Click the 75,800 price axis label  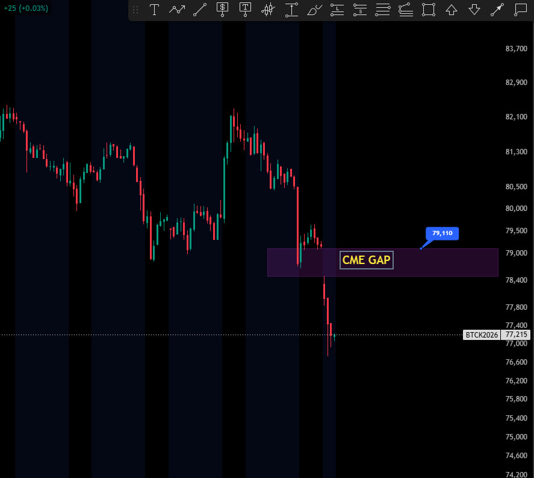[516, 399]
